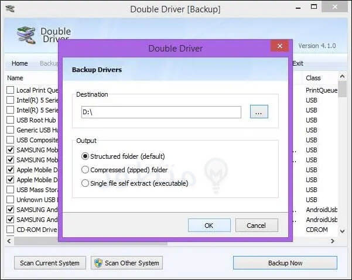Click the Double Driver logo icon in the header
Viewport: 352px width, 280px height.
26,35
